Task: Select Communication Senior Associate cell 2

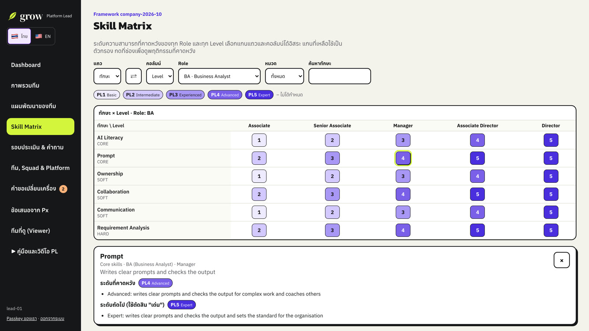Action: (332, 212)
